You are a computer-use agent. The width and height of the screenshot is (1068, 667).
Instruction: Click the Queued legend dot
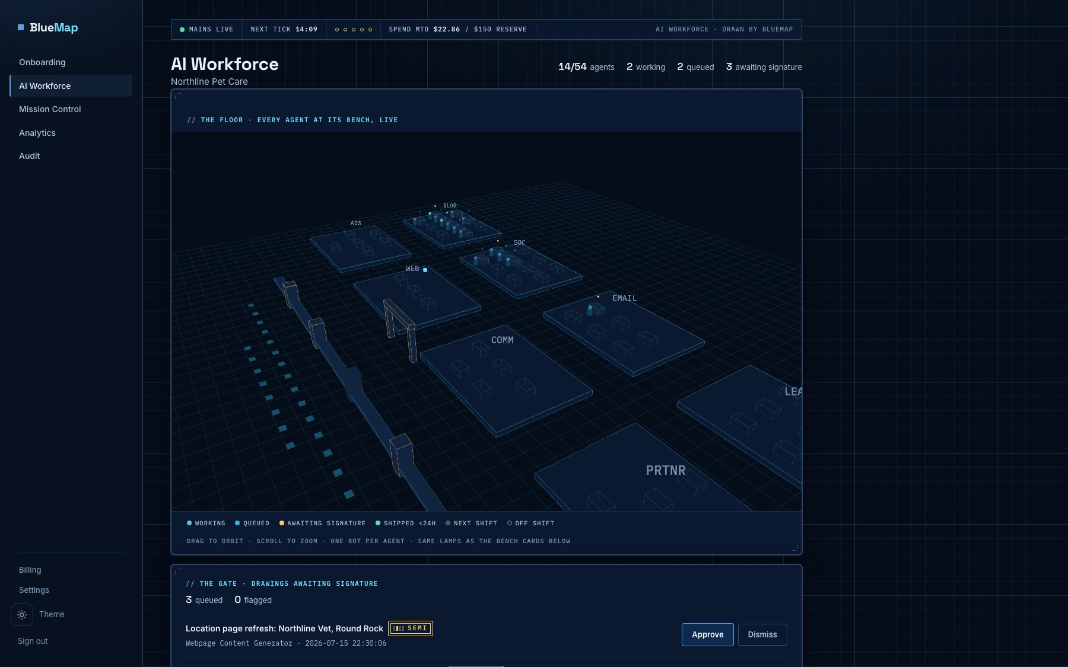pos(237,523)
